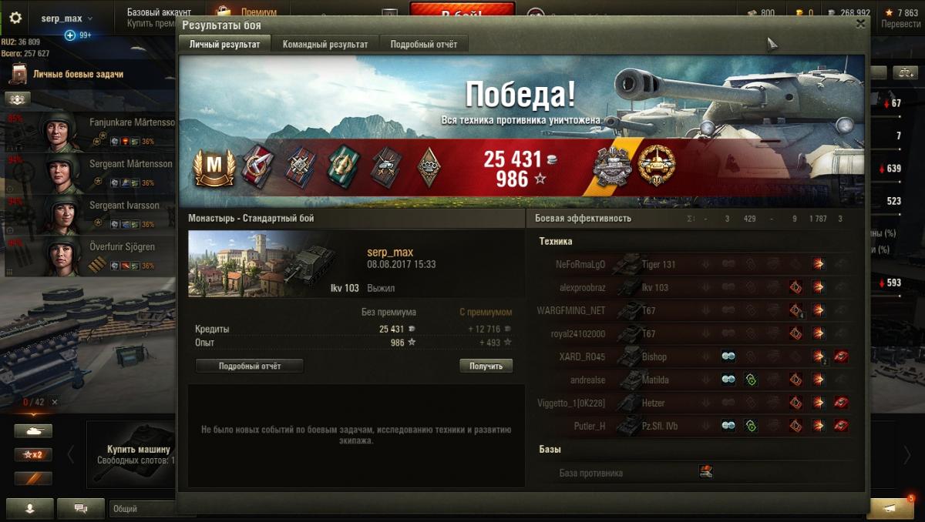Click the carousel left scroll arrow

click(70, 455)
